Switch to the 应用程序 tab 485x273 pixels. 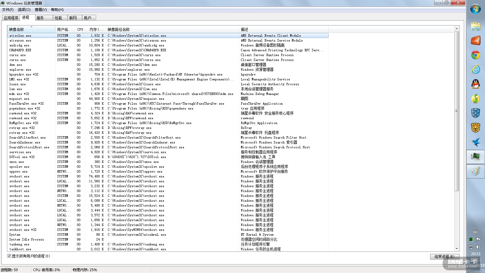pos(11,18)
